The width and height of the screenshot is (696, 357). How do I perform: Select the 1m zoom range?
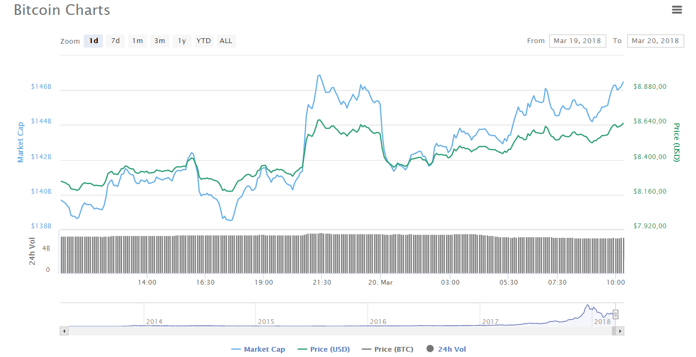pos(138,41)
